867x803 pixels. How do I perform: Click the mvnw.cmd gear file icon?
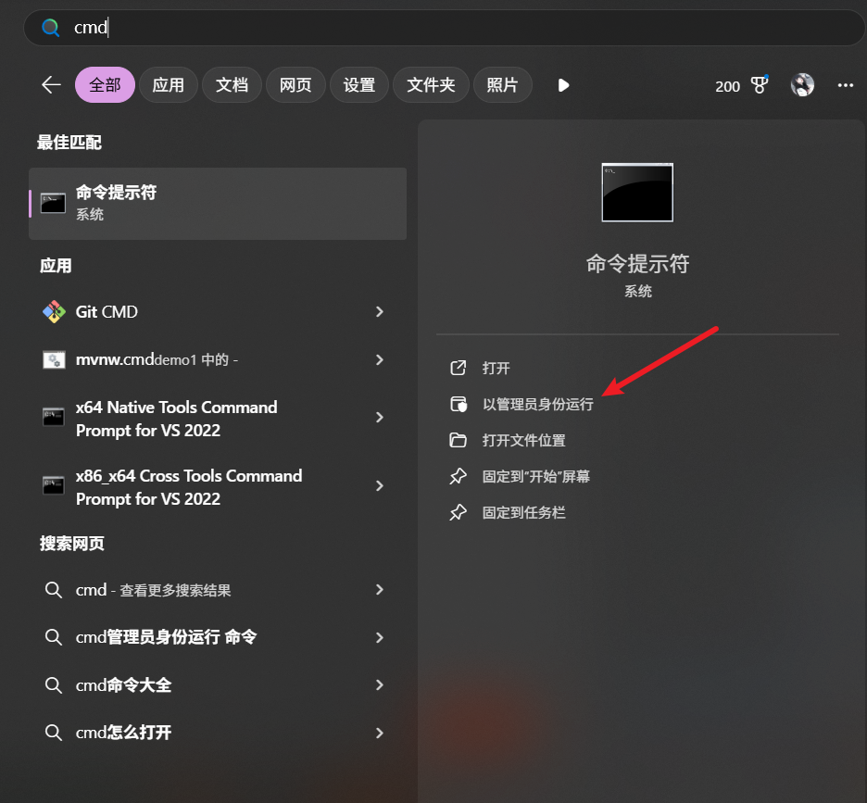pyautogui.click(x=54, y=360)
